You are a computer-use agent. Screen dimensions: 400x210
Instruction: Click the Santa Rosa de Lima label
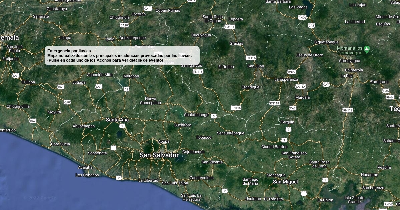tap(319, 164)
